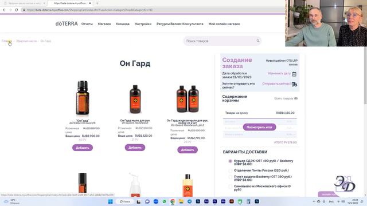The height and width of the screenshot is (206, 367).
Task: Click the Он Гард breadcrumb
Action: pos(46,41)
